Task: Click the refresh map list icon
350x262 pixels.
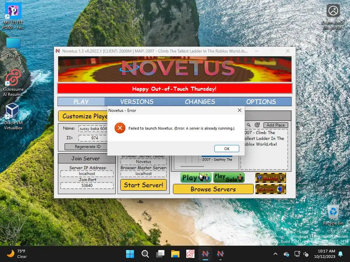Action: click(257, 125)
